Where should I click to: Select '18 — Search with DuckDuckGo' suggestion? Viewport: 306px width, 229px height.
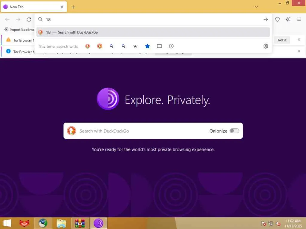click(x=153, y=32)
